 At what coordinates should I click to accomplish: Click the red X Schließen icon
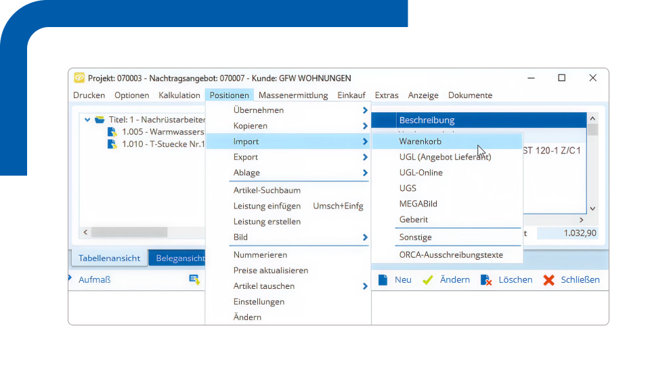pyautogui.click(x=548, y=279)
